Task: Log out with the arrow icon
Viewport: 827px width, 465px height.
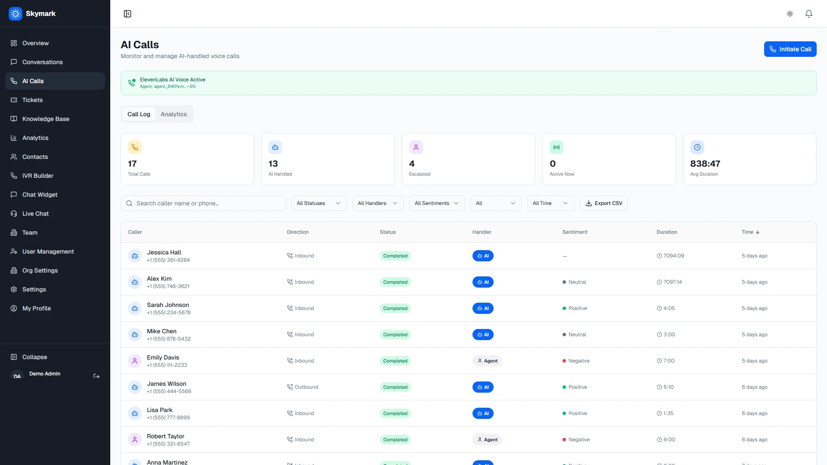Action: pos(96,376)
